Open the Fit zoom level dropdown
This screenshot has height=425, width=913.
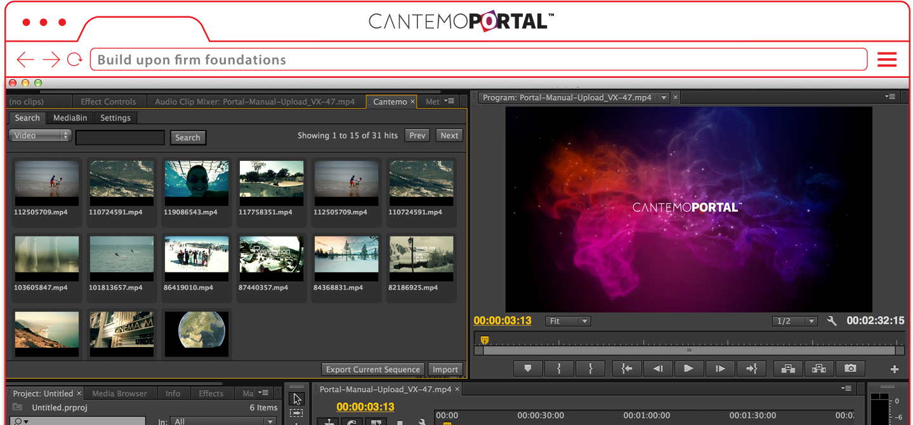click(x=568, y=321)
